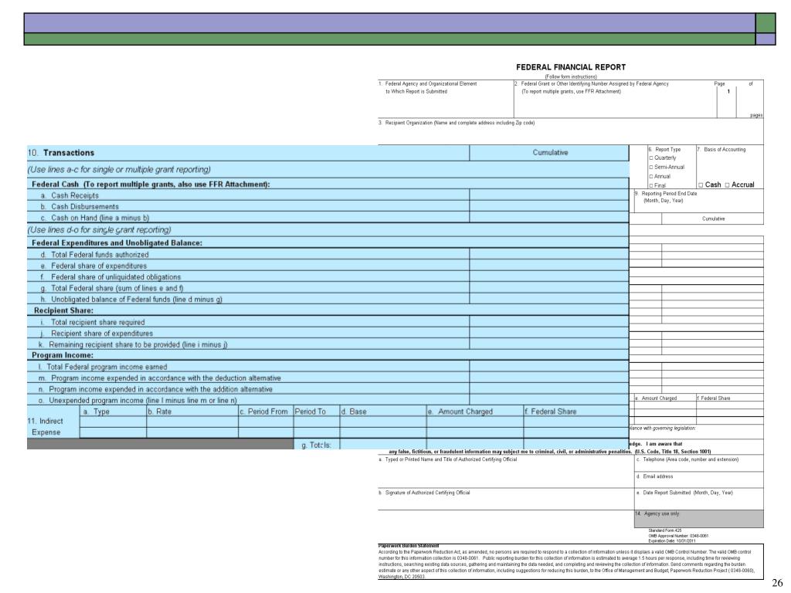Click 'e. Amount Charged' column header
This screenshot has width=791, height=593.
(x=460, y=412)
